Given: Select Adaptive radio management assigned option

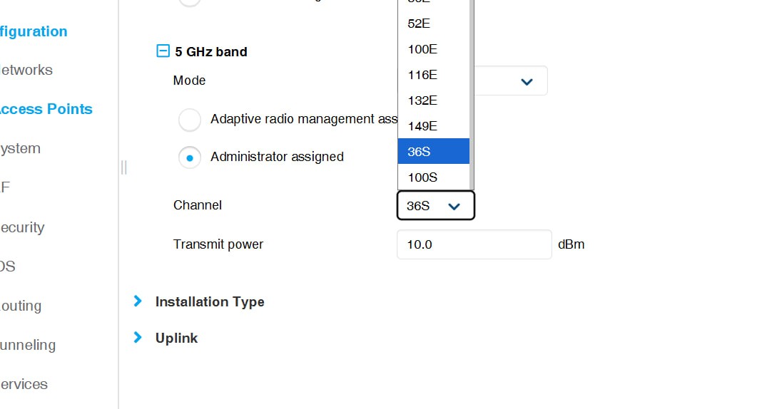Looking at the screenshot, I should pyautogui.click(x=190, y=120).
